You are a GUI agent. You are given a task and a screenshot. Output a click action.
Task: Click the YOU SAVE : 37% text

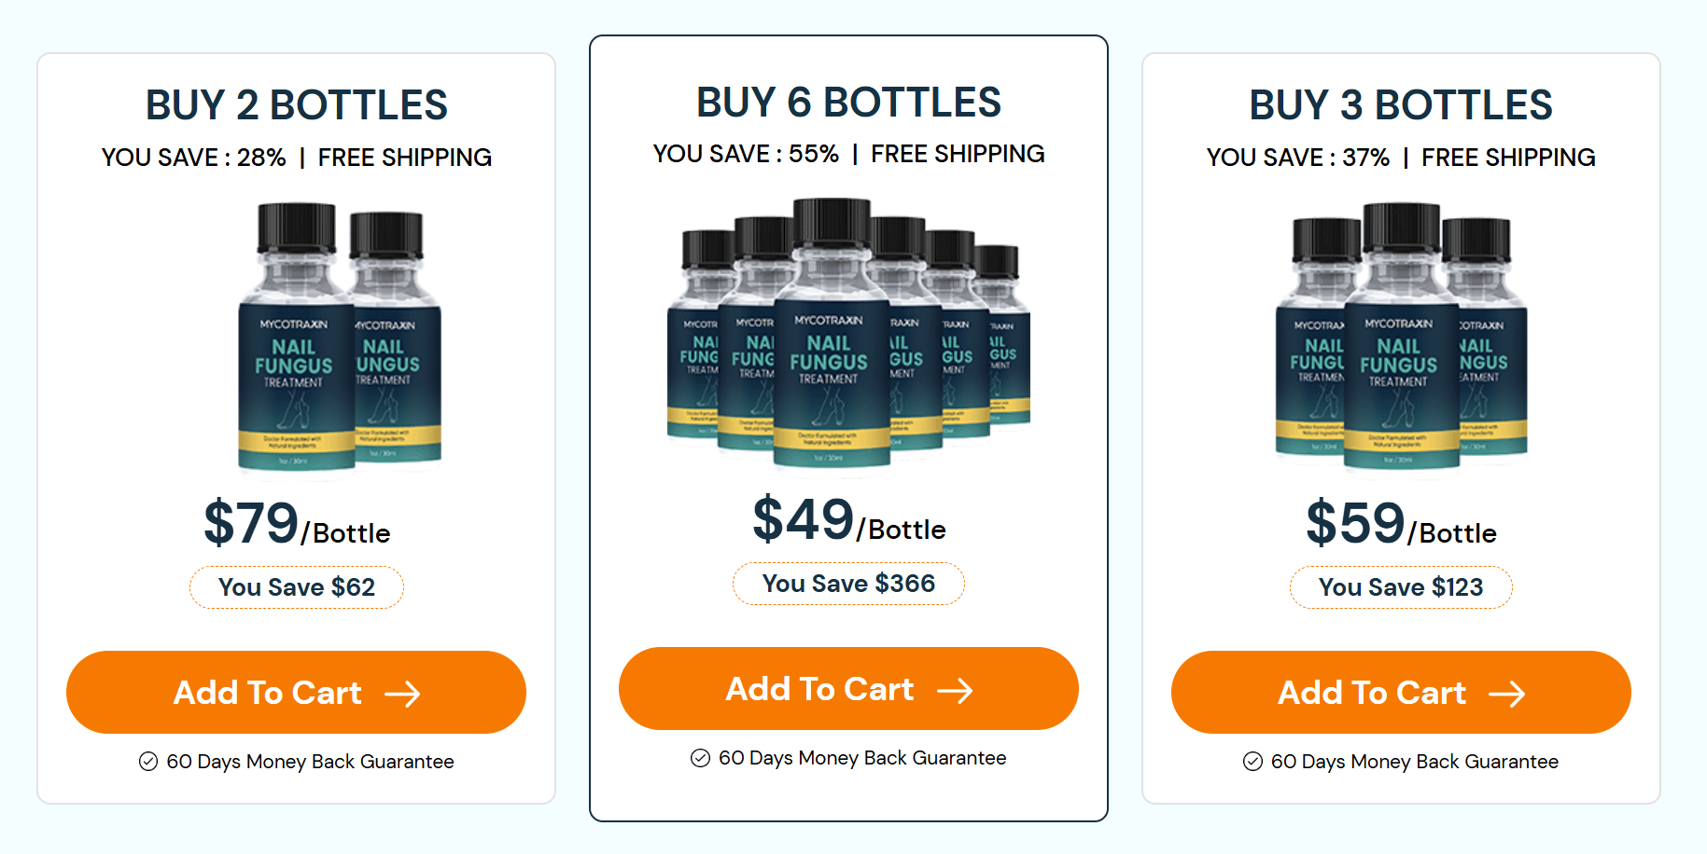1297,157
